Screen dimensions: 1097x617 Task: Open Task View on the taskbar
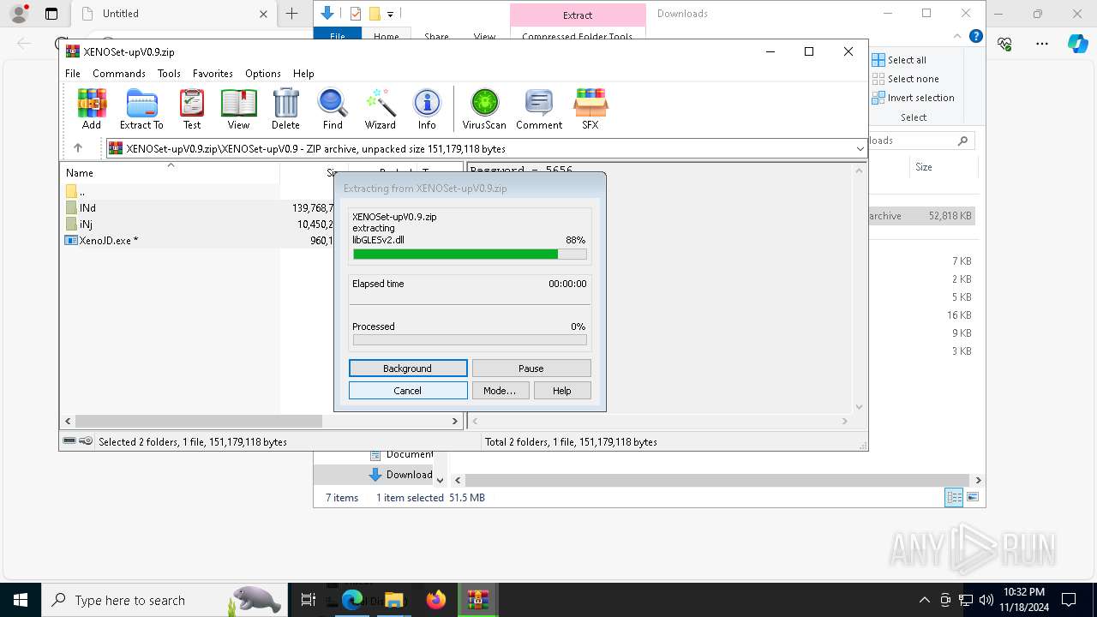pyautogui.click(x=309, y=600)
